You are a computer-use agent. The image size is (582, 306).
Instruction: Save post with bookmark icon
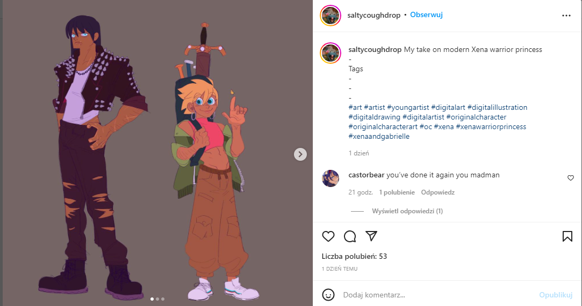tap(567, 236)
